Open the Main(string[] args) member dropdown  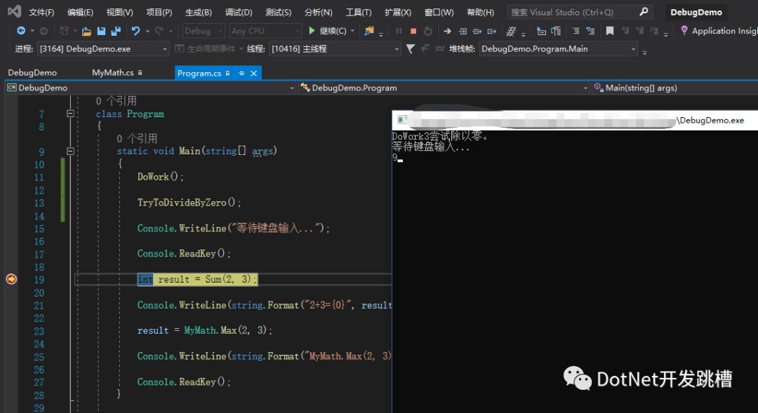pyautogui.click(x=675, y=88)
